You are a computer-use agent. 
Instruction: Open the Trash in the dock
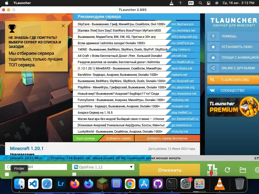click(240, 184)
